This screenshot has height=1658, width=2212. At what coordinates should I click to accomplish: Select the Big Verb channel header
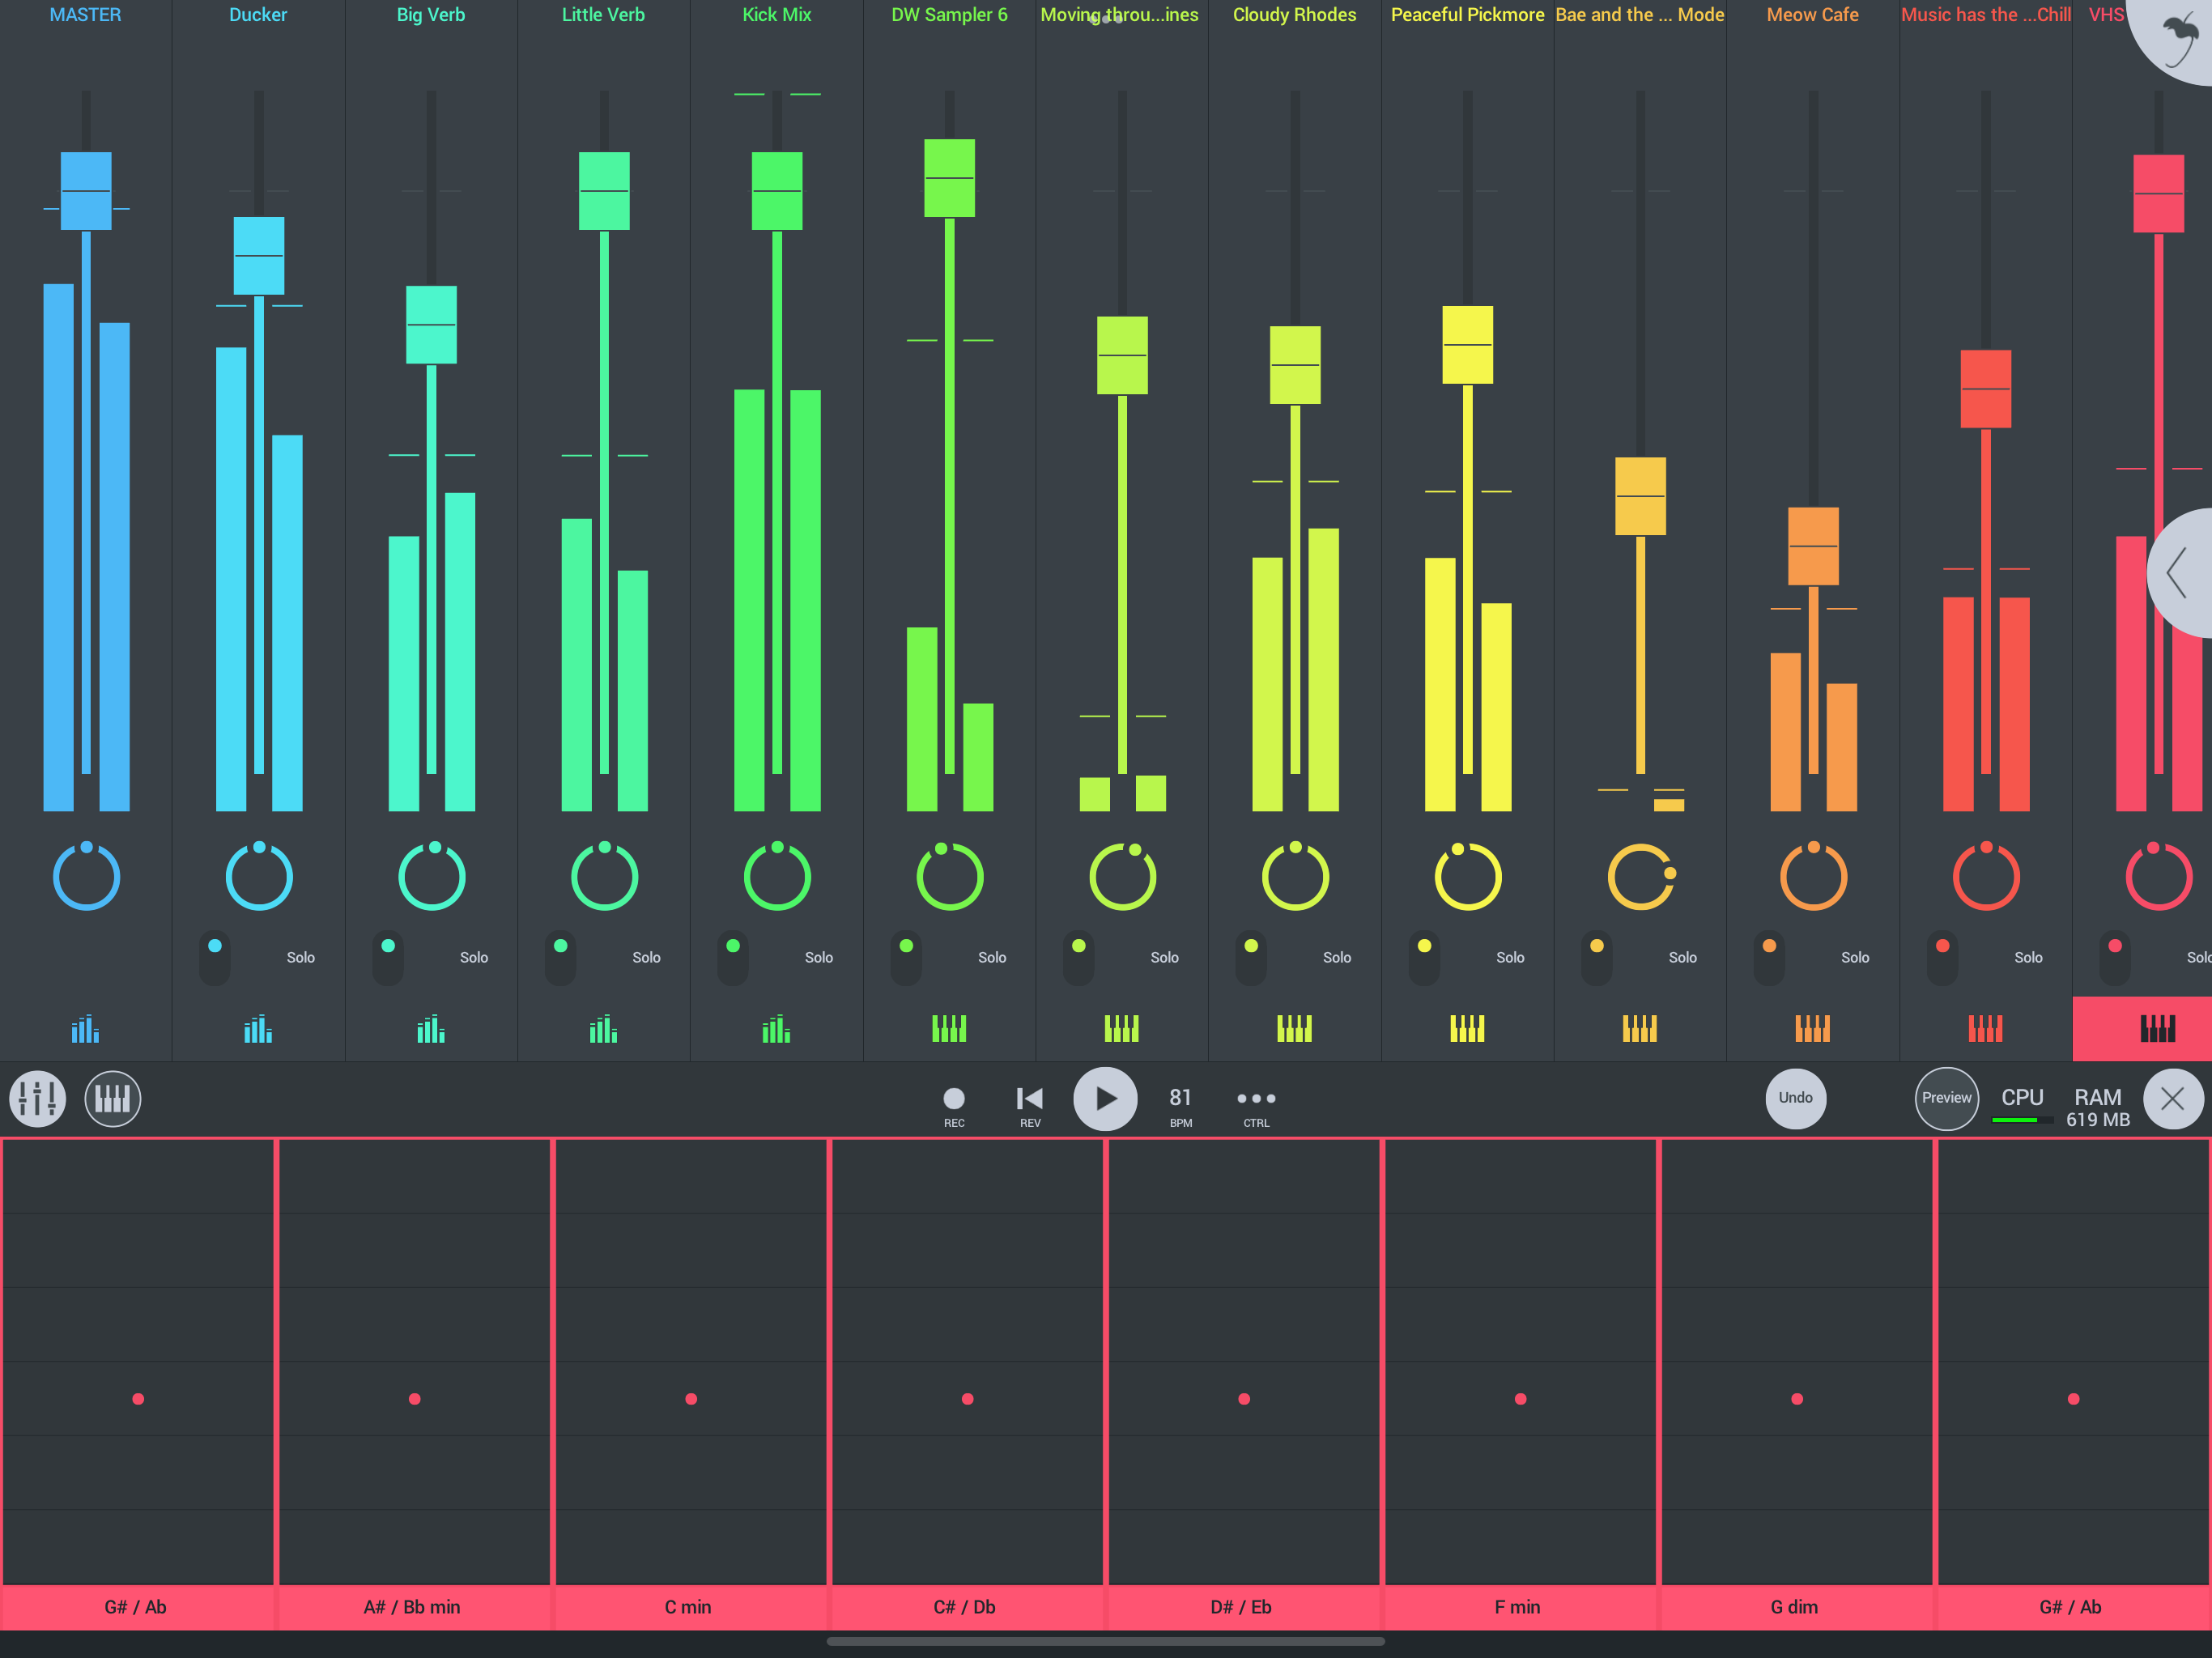(x=430, y=15)
